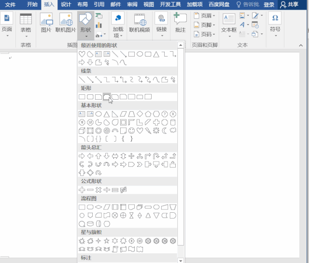Image resolution: width=309 pixels, height=263 pixels.
Task: Select the trapezoid basic shape
Action: 131,114
